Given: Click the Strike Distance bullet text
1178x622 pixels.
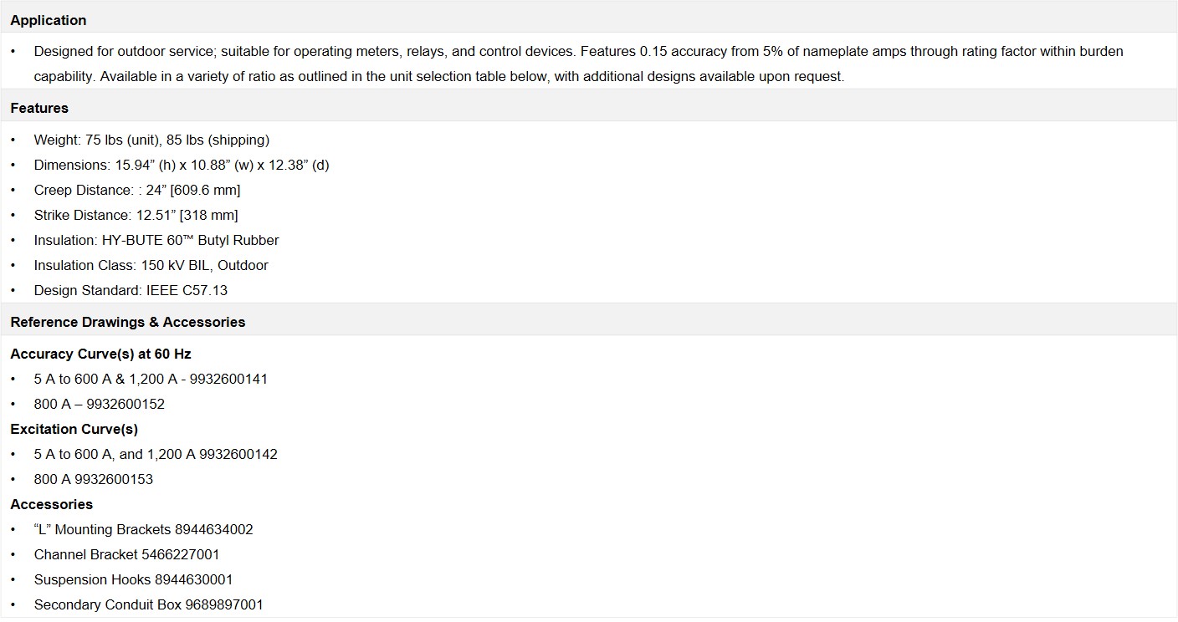Looking at the screenshot, I should click(x=136, y=215).
